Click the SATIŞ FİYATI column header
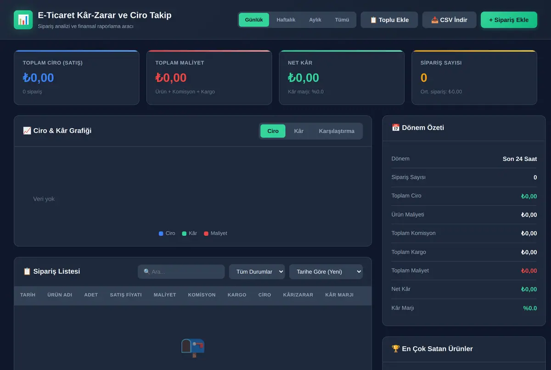Image resolution: width=551 pixels, height=370 pixels. coord(126,295)
